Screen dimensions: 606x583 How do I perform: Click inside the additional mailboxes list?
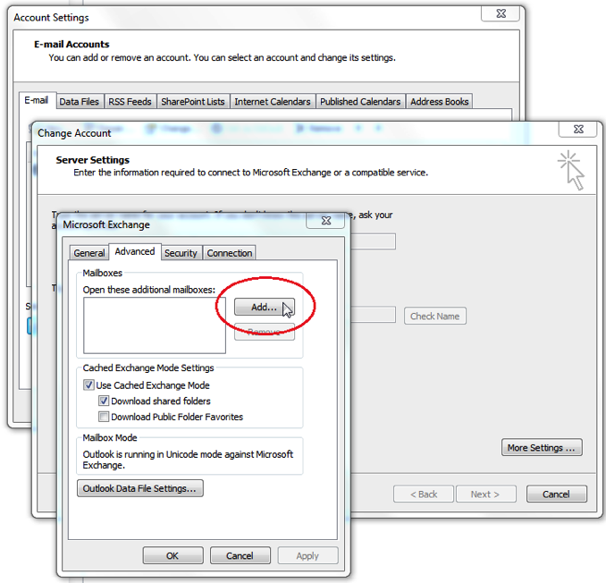click(x=155, y=325)
